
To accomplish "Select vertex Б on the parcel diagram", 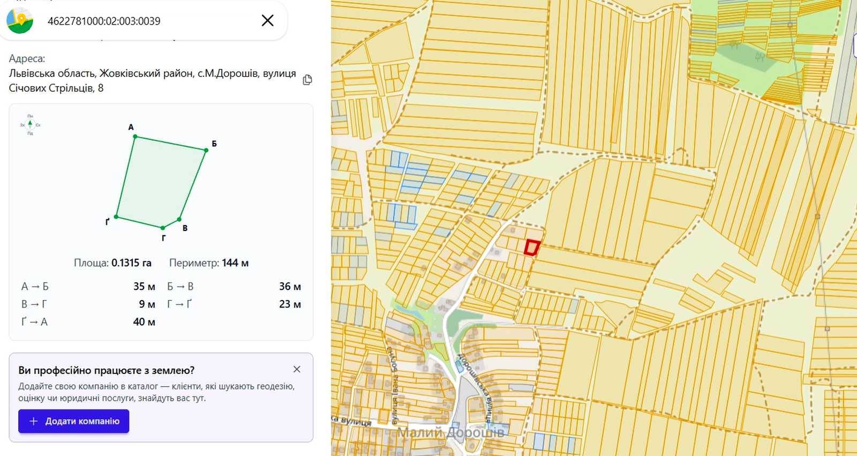I will click(206, 150).
